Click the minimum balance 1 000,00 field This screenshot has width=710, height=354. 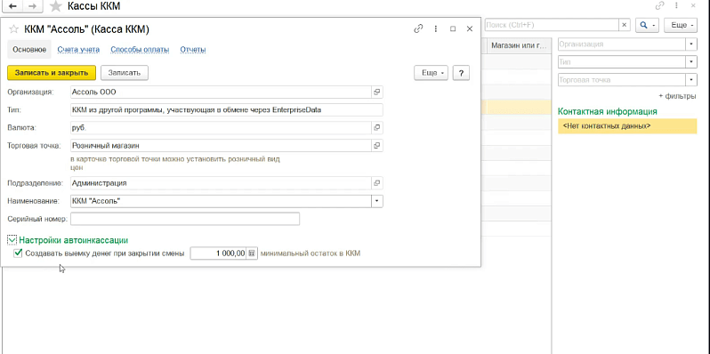coord(218,253)
